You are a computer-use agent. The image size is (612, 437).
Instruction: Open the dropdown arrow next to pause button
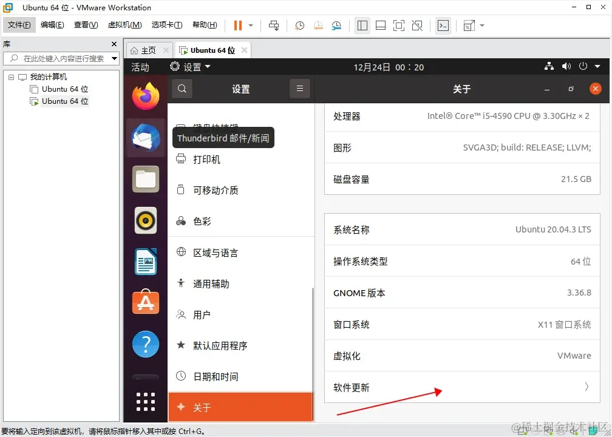[251, 25]
